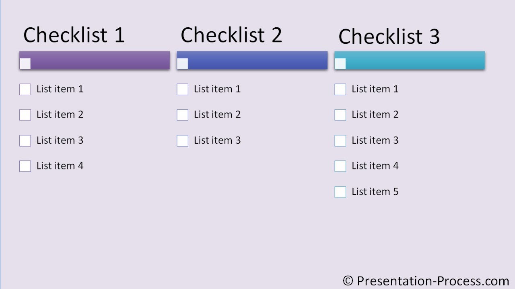Viewport: 515px width, 289px height.
Task: Check List item 1 under Checklist 3
Action: tap(340, 90)
